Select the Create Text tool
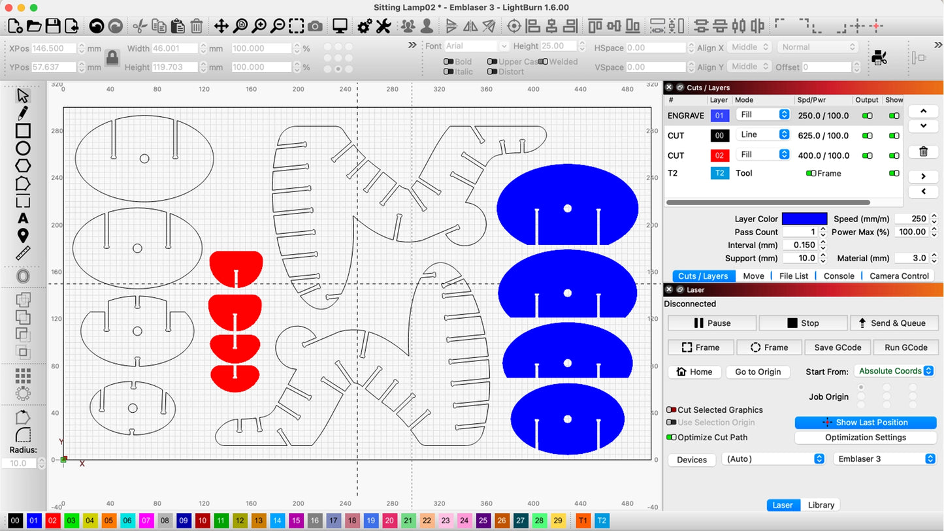This screenshot has width=944, height=531. (x=23, y=218)
